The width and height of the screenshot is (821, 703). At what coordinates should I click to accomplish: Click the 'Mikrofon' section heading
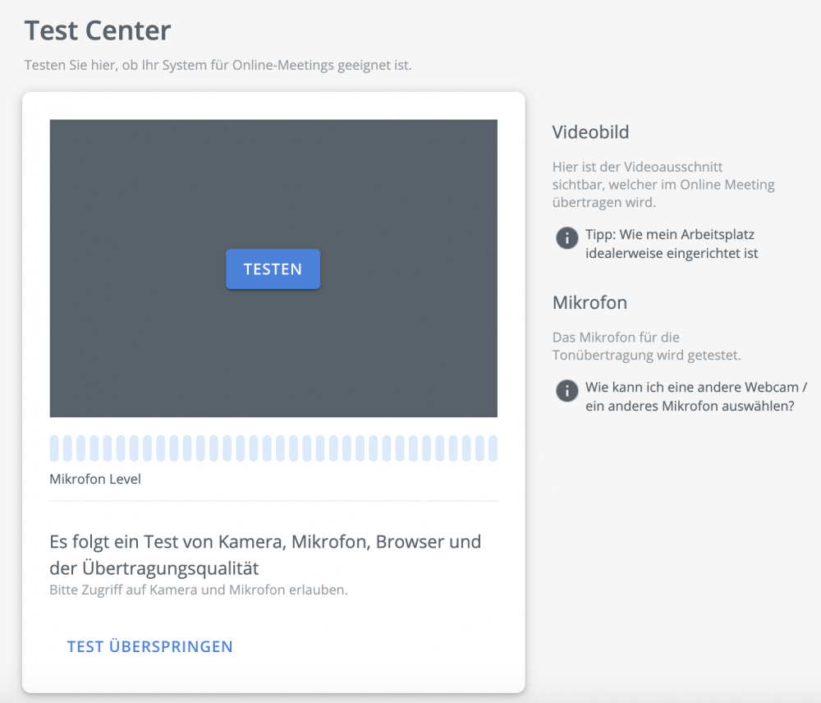pyautogui.click(x=589, y=302)
